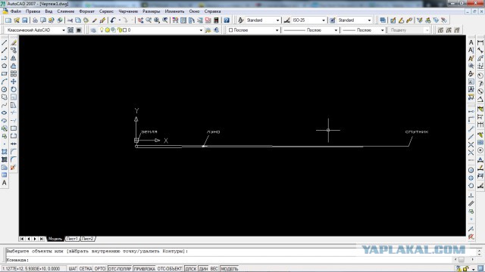Image resolution: width=485 pixels, height=272 pixels.
Task: Open the color Послою dropdown
Action: point(277,30)
